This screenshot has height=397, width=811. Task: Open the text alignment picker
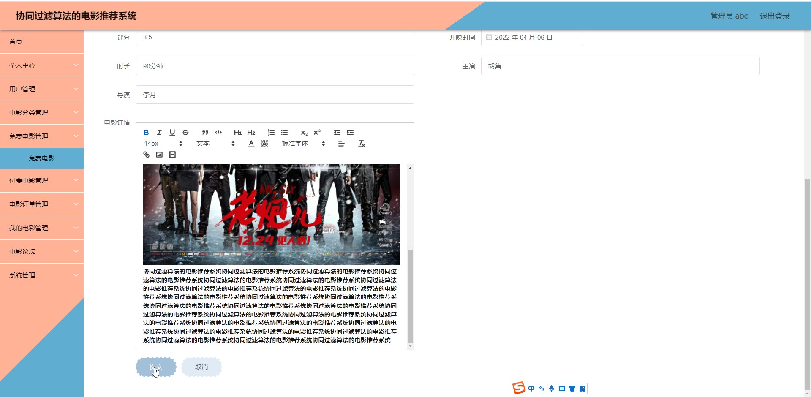point(341,144)
